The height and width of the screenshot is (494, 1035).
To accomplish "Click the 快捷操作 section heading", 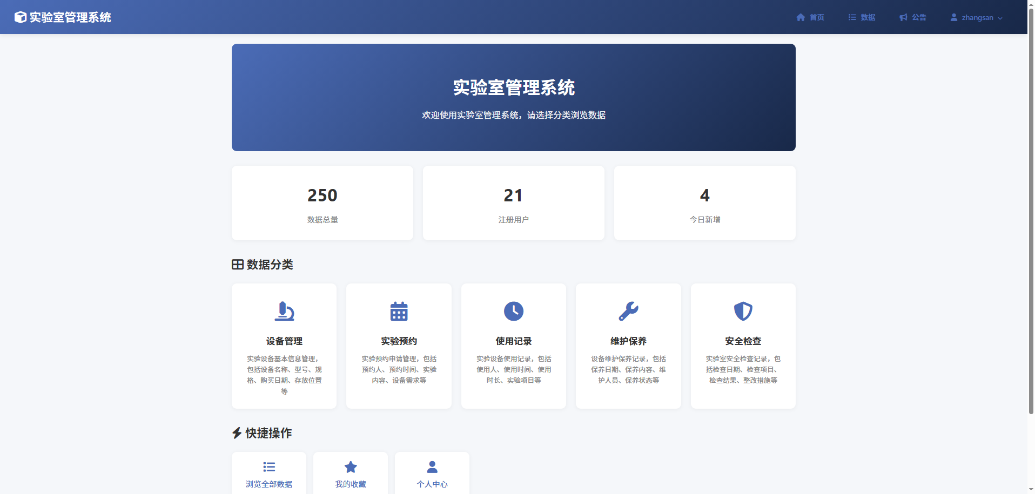I will pos(268,433).
